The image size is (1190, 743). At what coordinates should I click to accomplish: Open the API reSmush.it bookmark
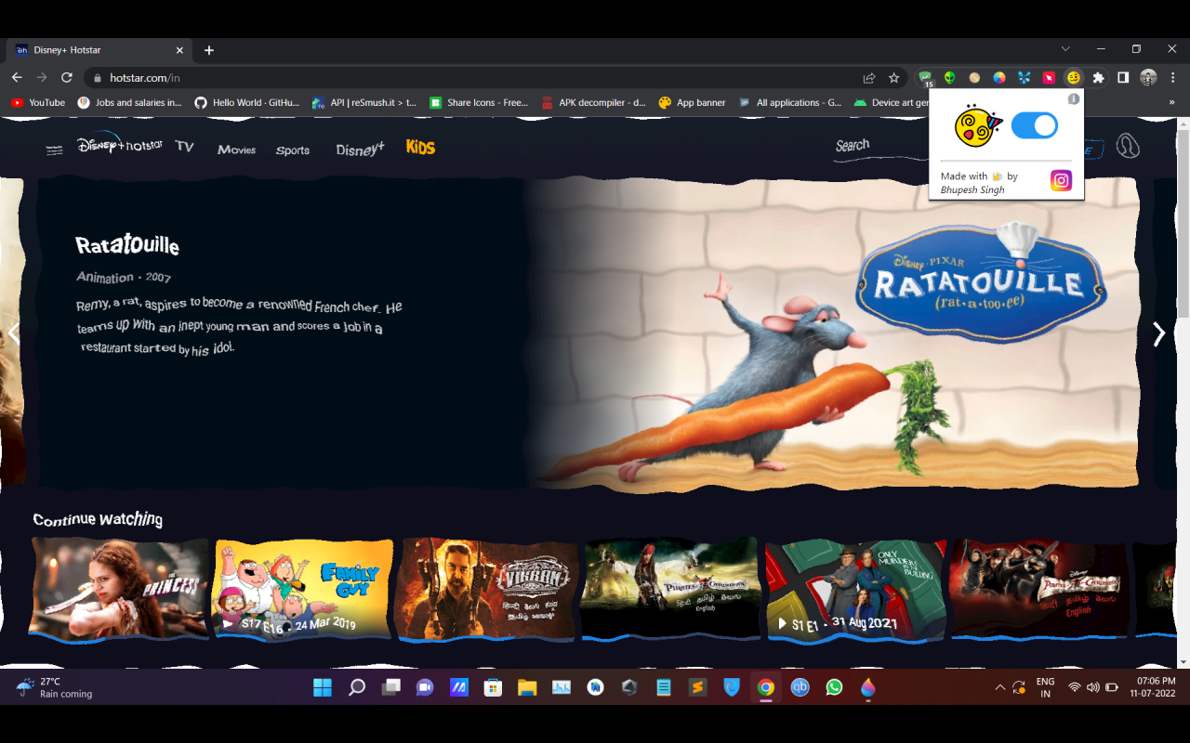pos(364,103)
